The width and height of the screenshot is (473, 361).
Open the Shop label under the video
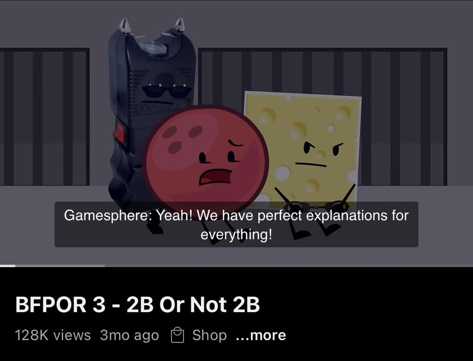[210, 335]
